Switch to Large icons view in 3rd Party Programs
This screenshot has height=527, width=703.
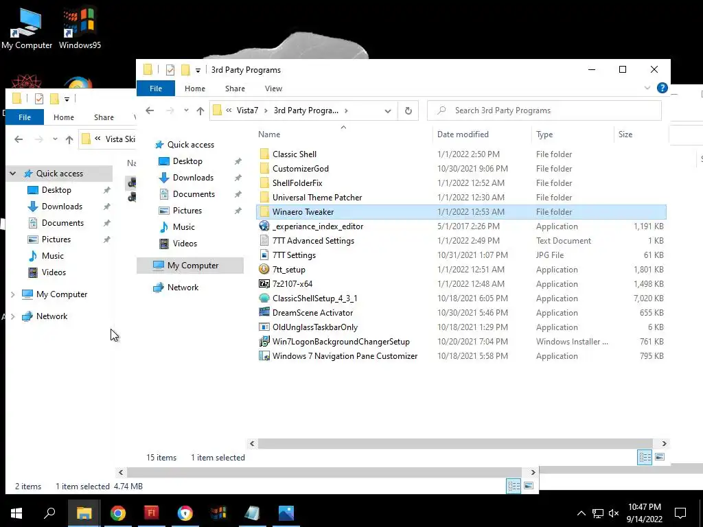tap(660, 457)
